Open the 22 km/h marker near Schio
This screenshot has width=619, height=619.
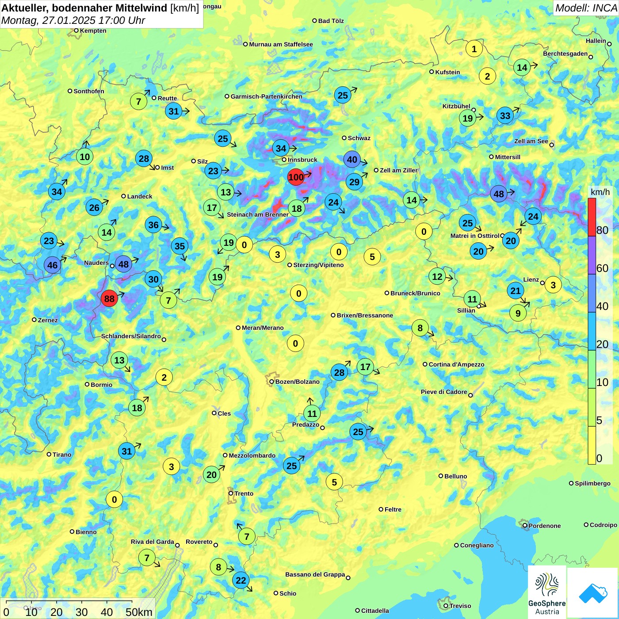point(241,580)
